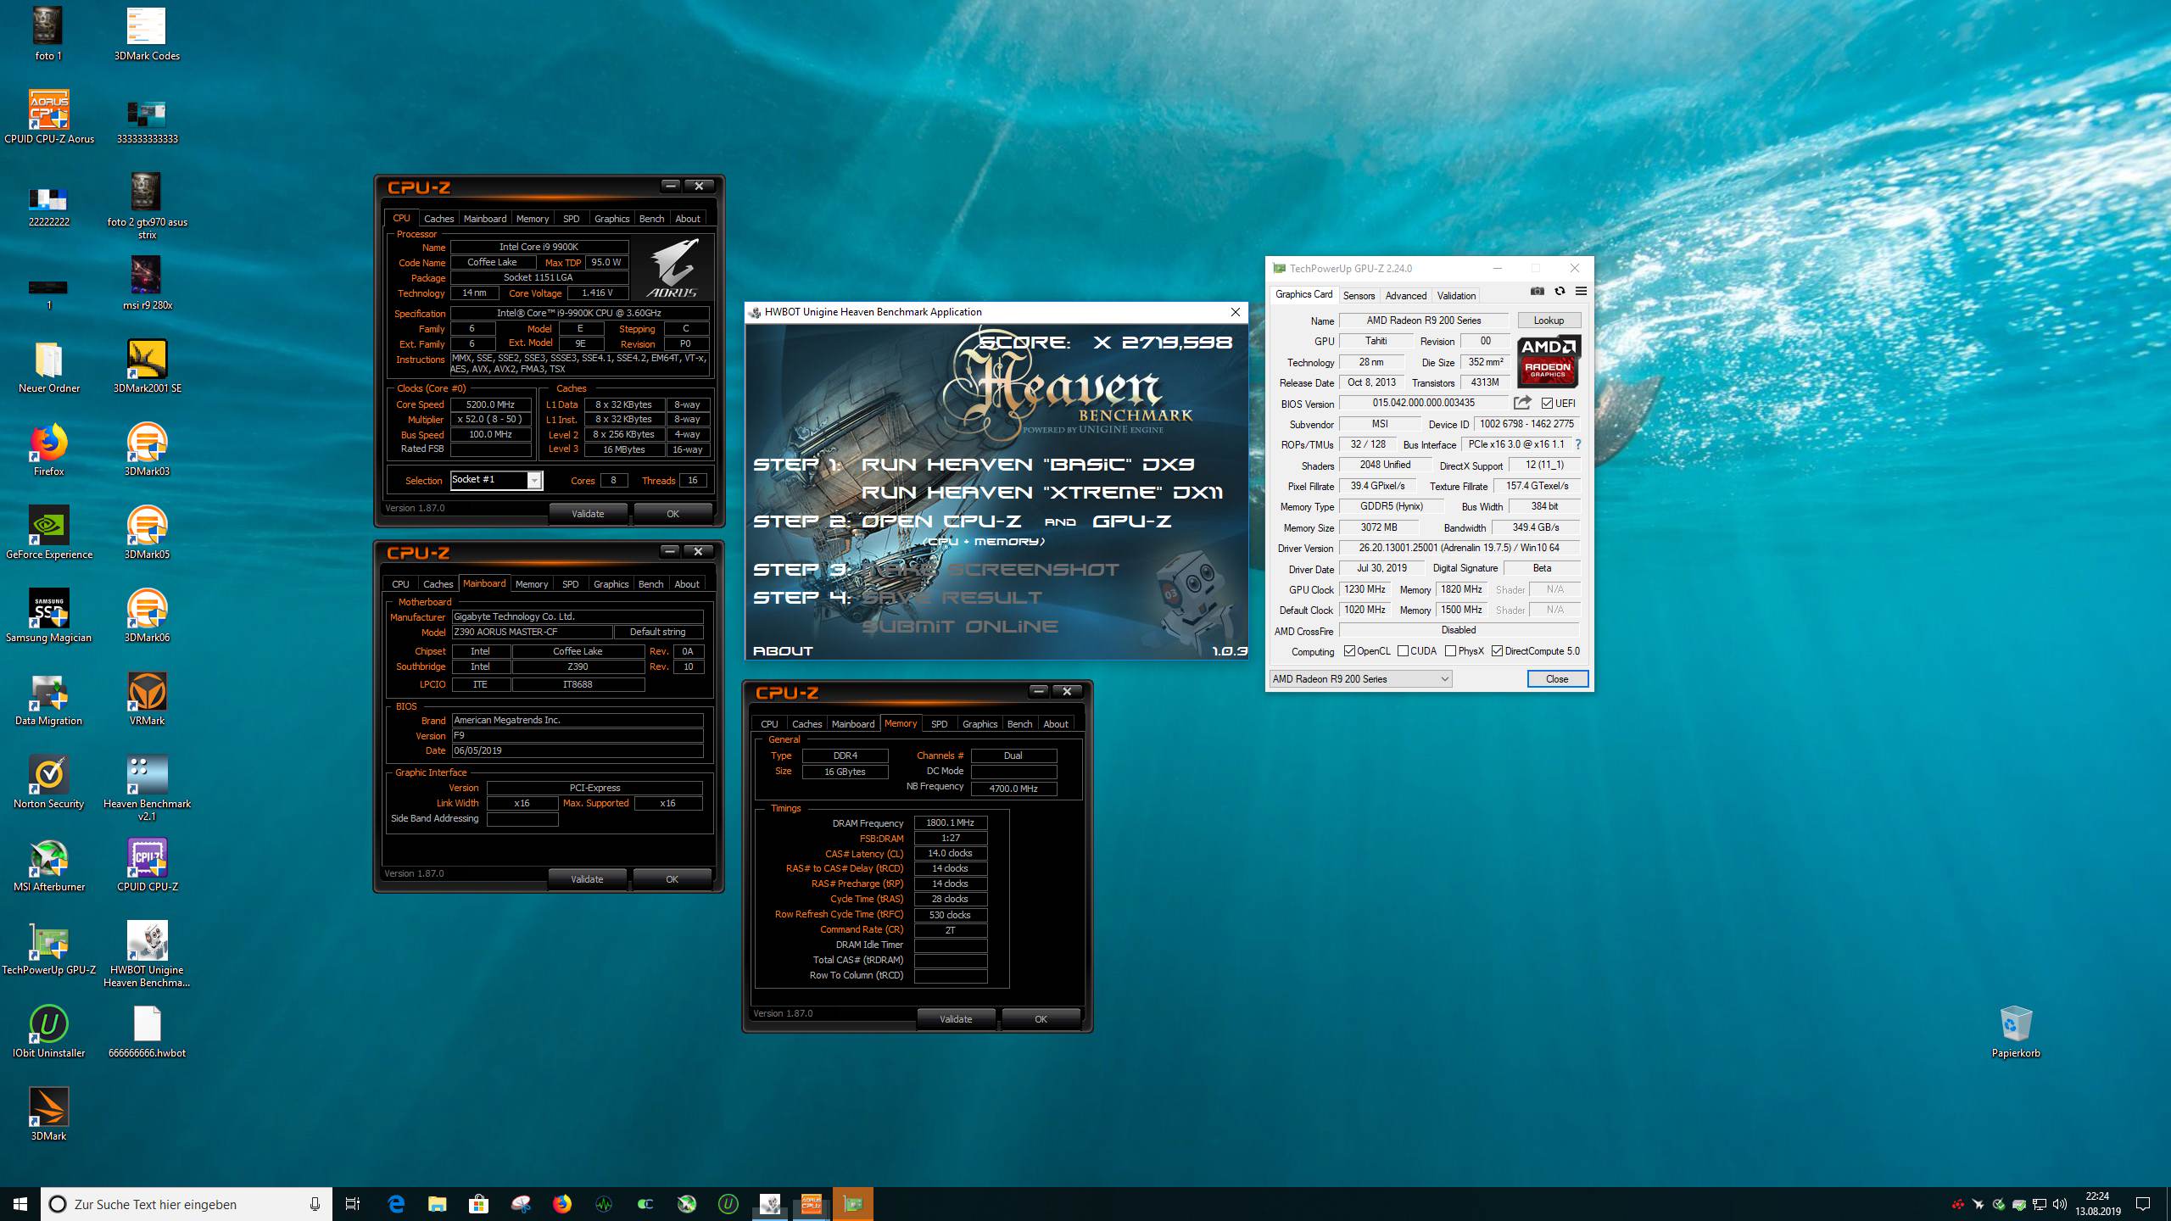Click the Bus Interface question mark icon
The width and height of the screenshot is (2171, 1221).
pyautogui.click(x=1578, y=444)
